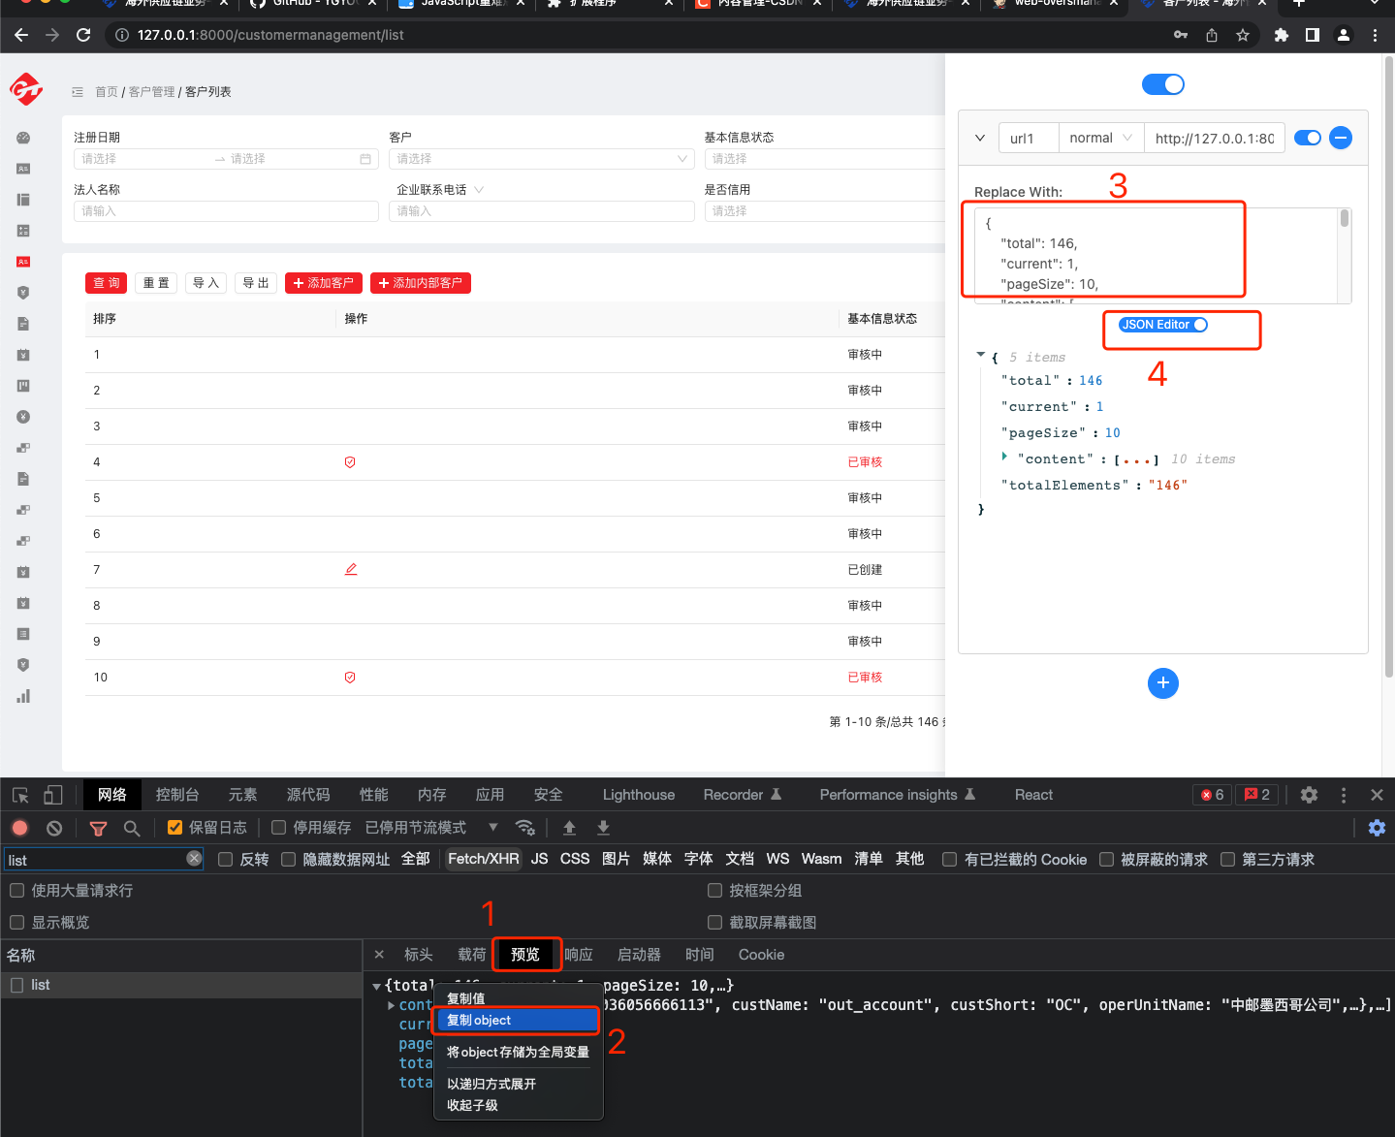Bookmark this page with star icon

pos(1243,35)
